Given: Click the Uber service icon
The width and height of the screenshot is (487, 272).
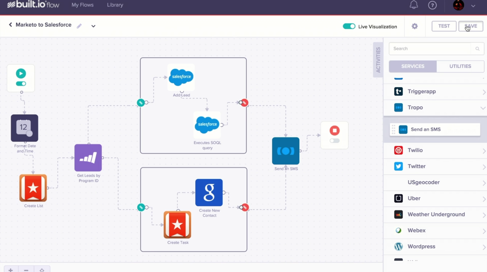Looking at the screenshot, I should pyautogui.click(x=398, y=198).
